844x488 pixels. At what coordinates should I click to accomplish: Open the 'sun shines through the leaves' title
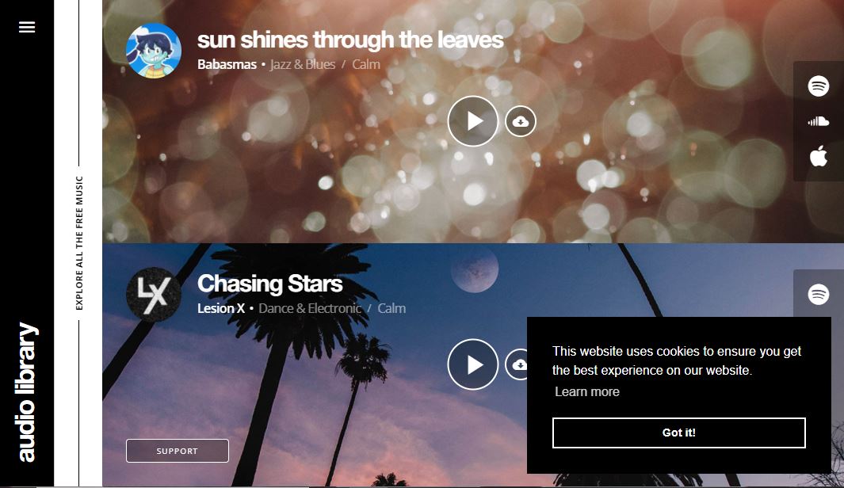[350, 40]
